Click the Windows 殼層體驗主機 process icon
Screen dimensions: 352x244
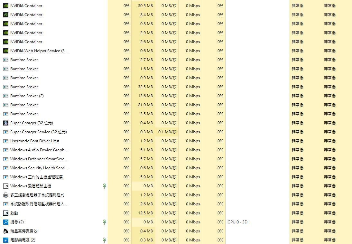(x=5, y=186)
